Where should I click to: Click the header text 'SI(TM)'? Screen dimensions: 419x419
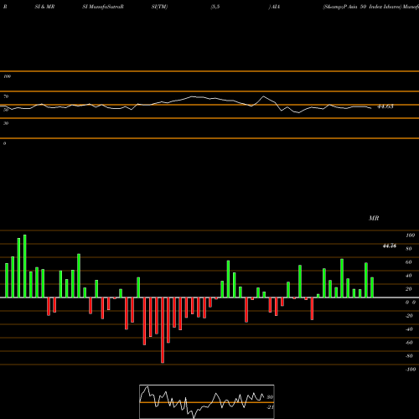click(159, 7)
